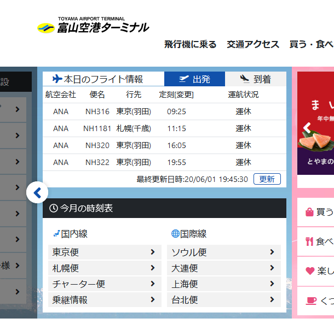Image resolution: width=334 pixels, height=330 pixels.
Task: Click the chevron in the 乗継情報 row
Action: pos(153,299)
